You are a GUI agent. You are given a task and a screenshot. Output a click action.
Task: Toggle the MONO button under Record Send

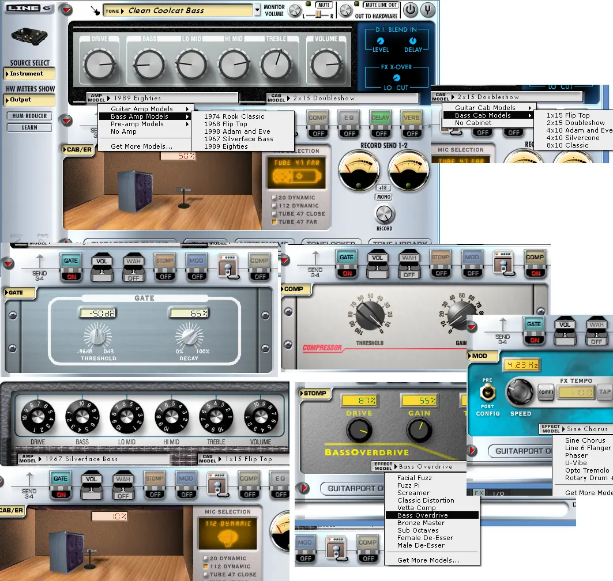[383, 197]
